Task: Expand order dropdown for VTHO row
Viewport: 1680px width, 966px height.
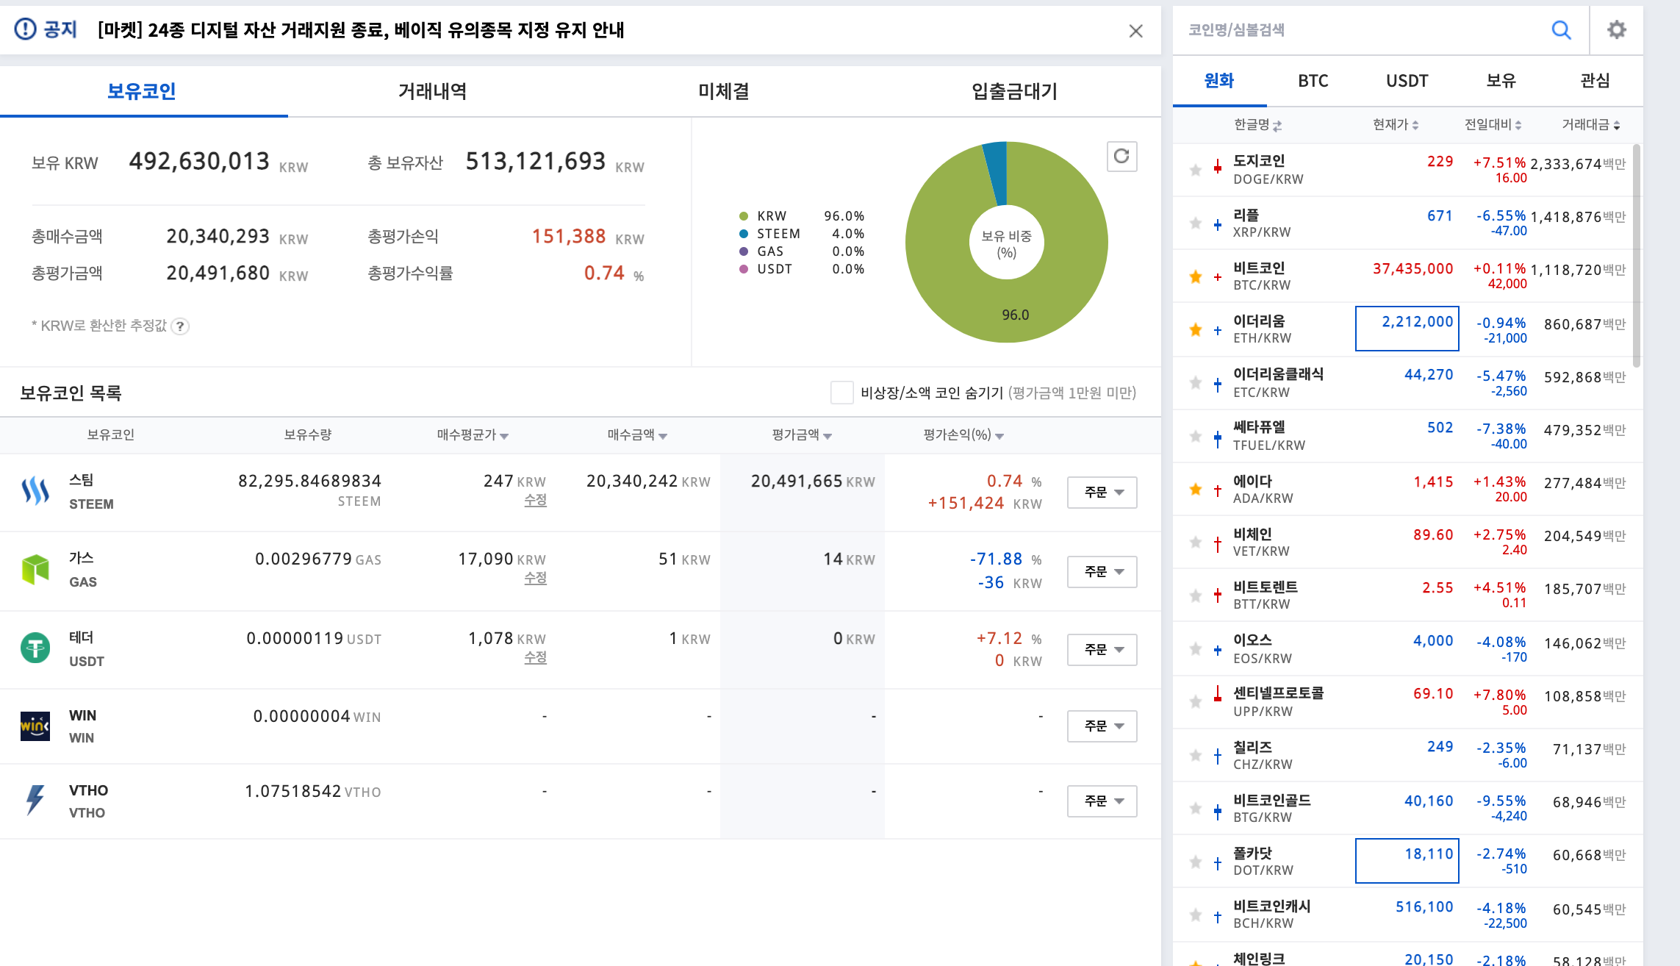Action: tap(1102, 801)
